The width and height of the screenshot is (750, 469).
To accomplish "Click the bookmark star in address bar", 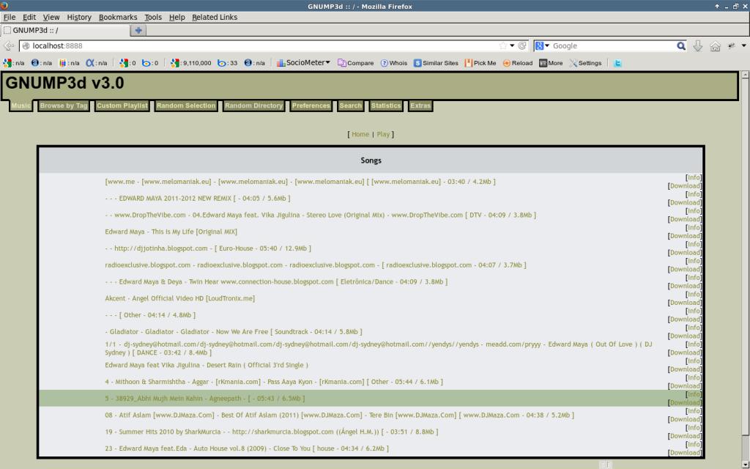I will click(x=502, y=46).
